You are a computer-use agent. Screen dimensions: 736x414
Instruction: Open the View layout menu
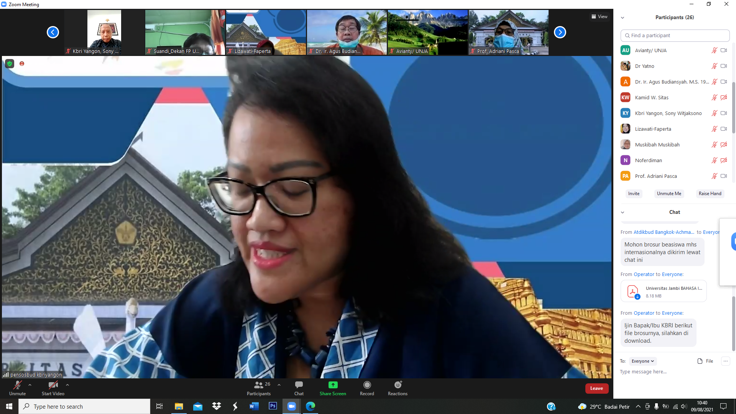tap(600, 16)
